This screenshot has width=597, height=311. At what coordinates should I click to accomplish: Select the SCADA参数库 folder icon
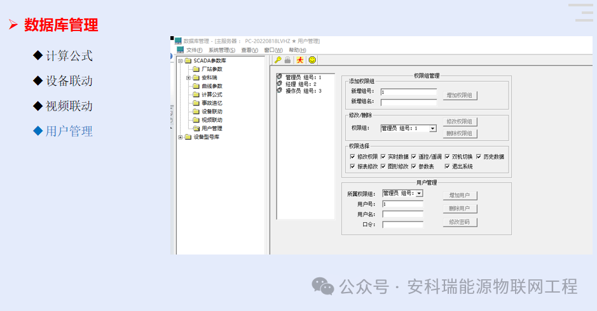pyautogui.click(x=188, y=61)
